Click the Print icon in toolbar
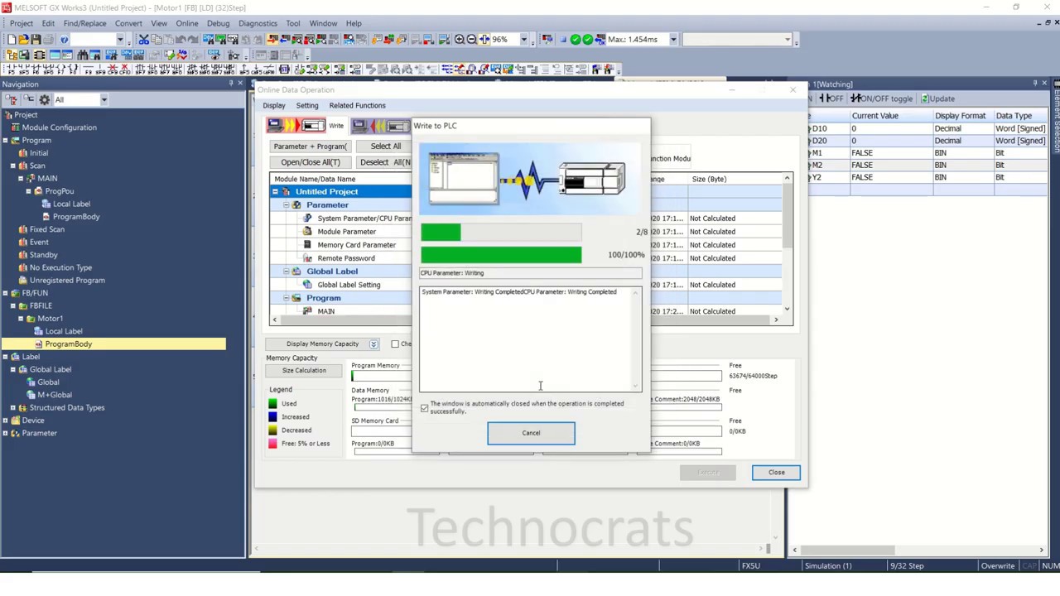This screenshot has width=1060, height=596. click(49, 39)
